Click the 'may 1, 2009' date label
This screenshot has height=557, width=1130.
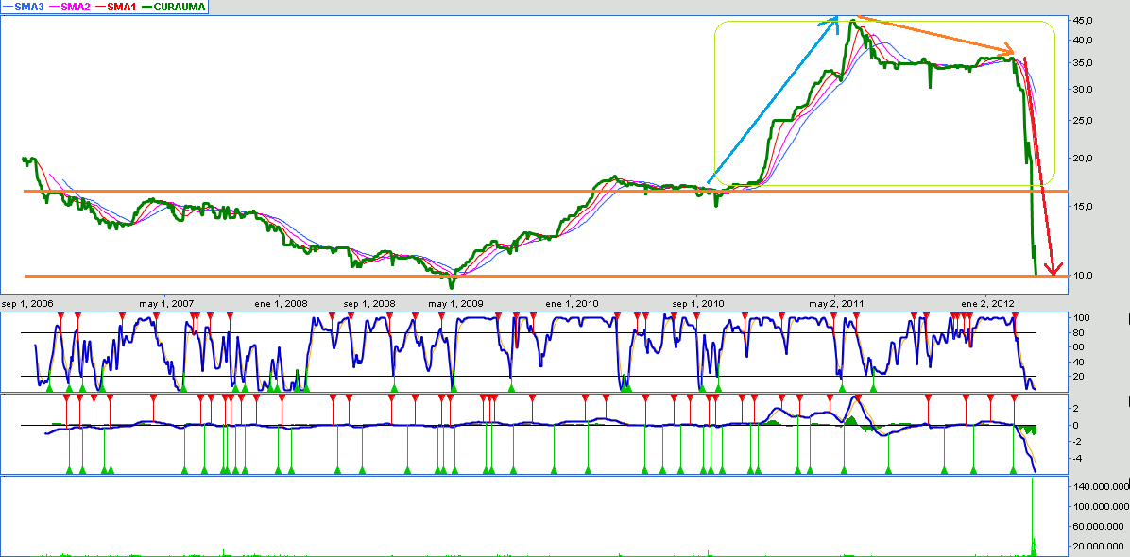(454, 304)
